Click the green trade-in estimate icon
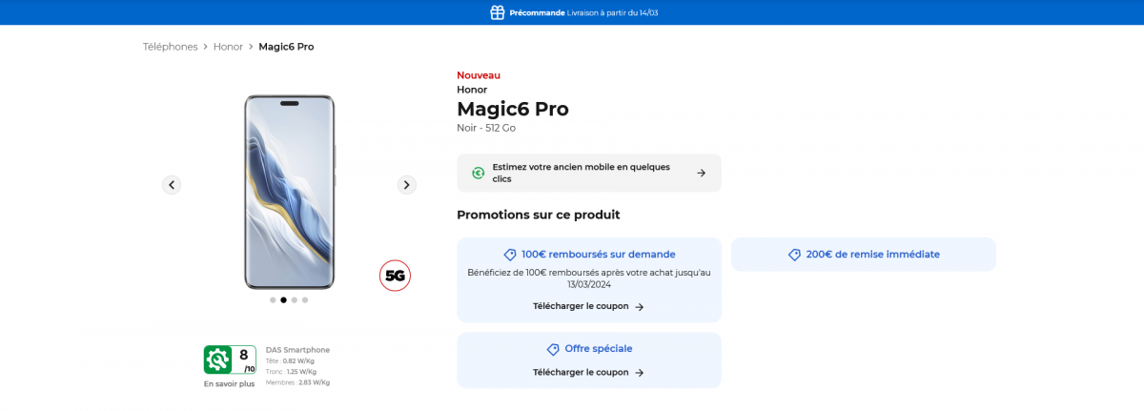The width and height of the screenshot is (1144, 411). click(478, 173)
